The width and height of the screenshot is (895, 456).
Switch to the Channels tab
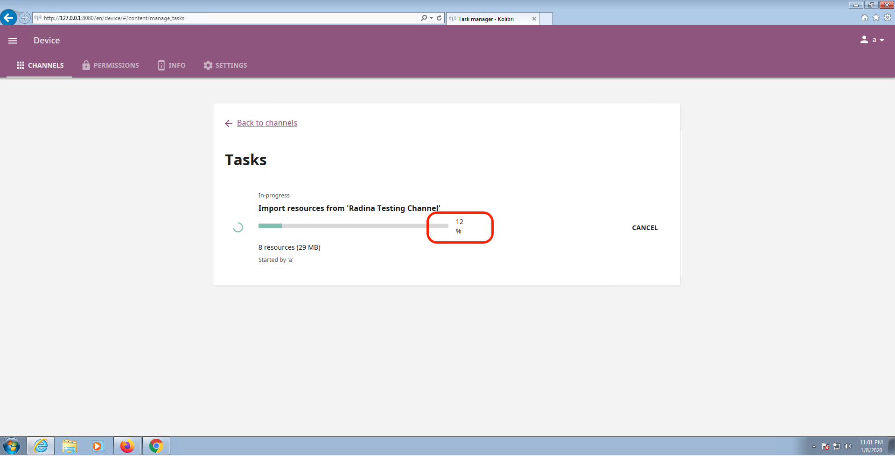(40, 65)
